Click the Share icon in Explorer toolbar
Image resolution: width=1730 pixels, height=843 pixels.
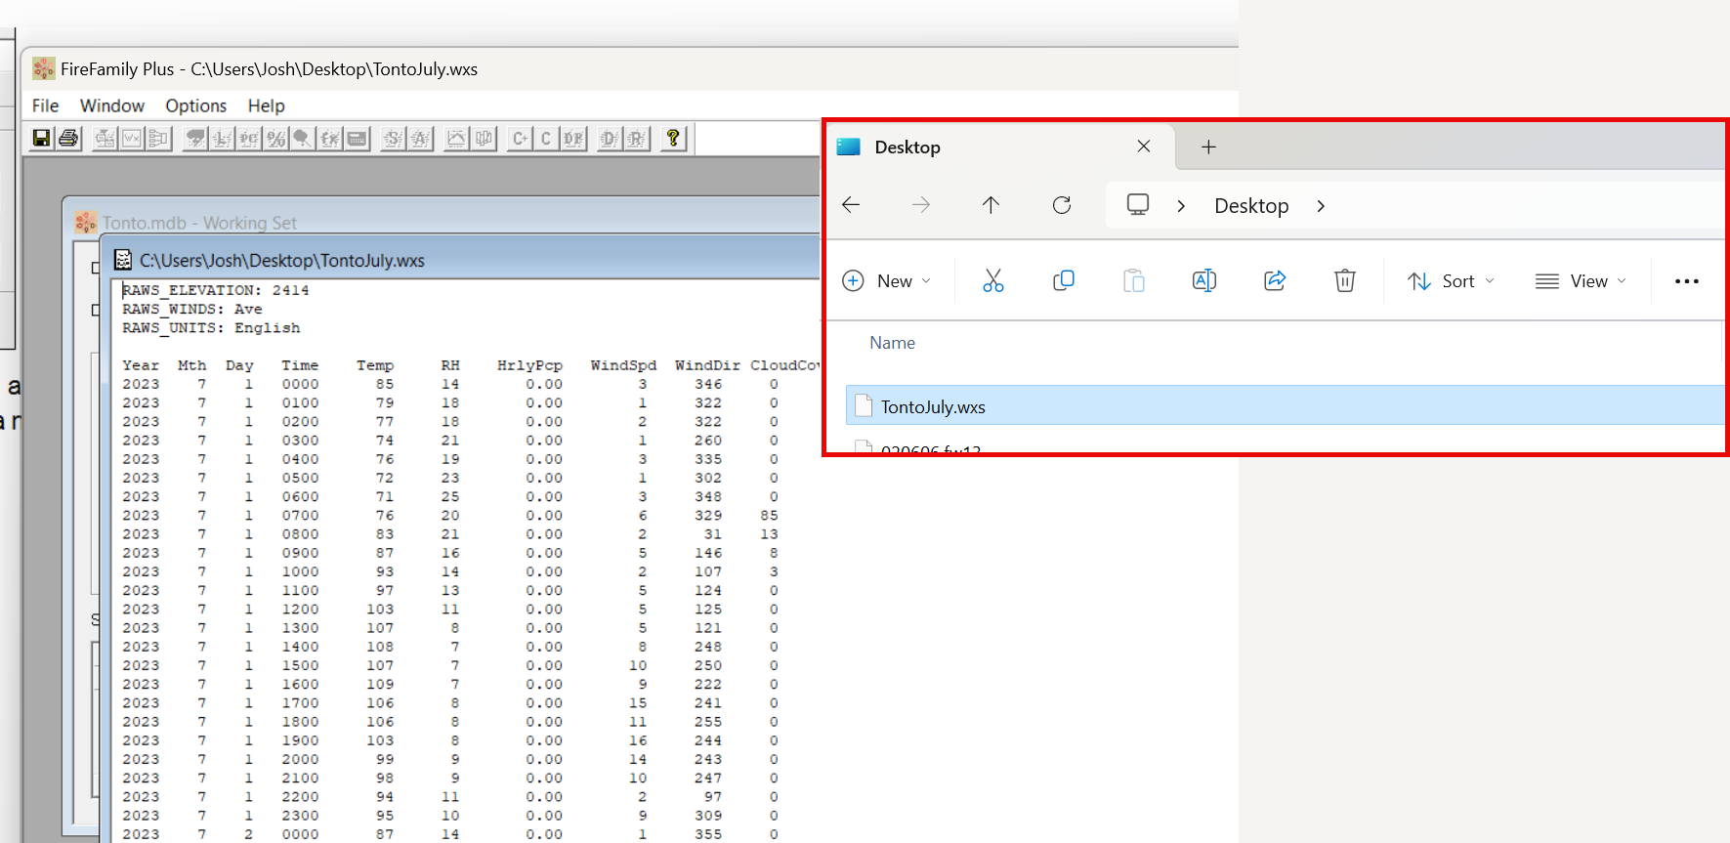[1275, 281]
